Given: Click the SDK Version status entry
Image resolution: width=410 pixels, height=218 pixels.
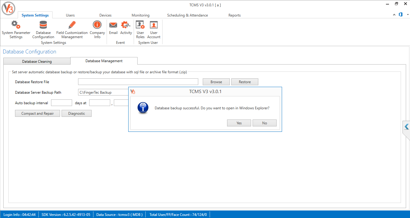Looking at the screenshot, I should (x=66, y=215).
